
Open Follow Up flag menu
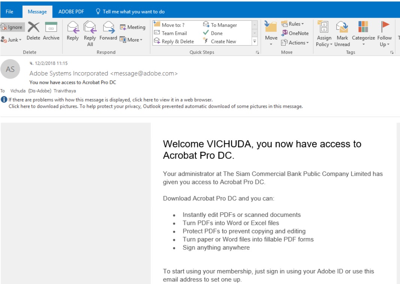(385, 34)
